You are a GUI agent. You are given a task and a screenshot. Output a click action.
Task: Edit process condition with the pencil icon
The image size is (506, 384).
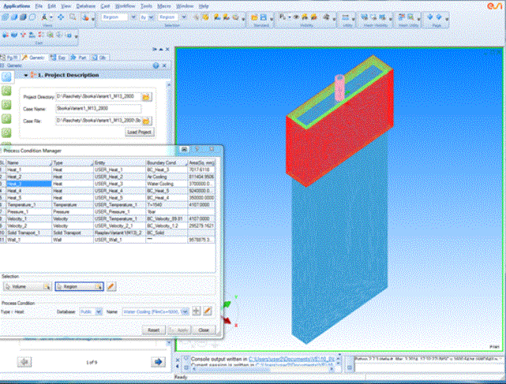click(208, 311)
